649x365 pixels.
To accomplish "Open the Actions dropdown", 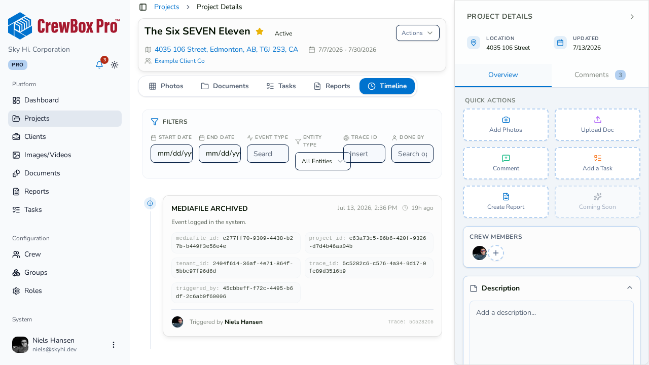I will (418, 33).
